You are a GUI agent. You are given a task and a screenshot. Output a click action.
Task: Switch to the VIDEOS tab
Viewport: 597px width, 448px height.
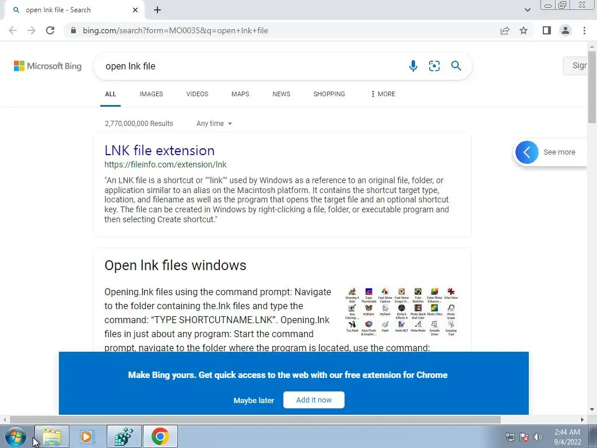click(x=197, y=94)
